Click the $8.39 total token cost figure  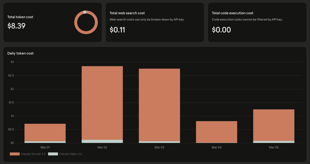(16, 26)
